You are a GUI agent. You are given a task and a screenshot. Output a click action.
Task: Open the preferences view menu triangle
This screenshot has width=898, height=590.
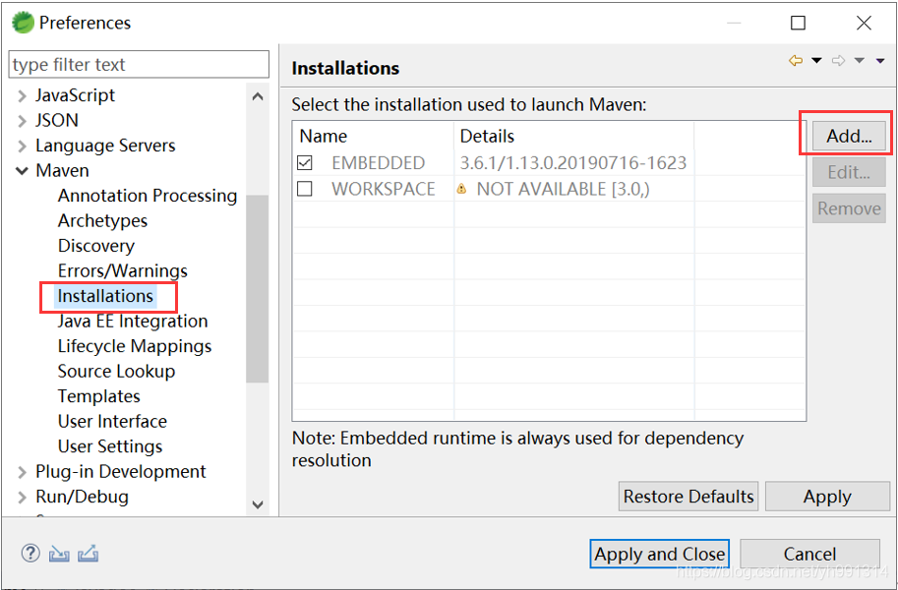tap(880, 61)
